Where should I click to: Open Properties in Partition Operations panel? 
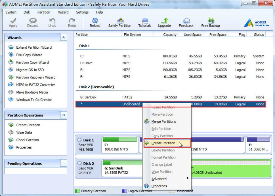point(24,147)
